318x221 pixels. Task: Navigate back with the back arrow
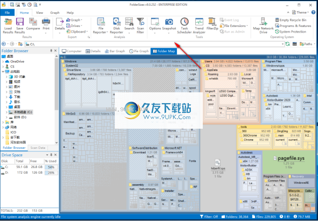[x=4, y=44]
